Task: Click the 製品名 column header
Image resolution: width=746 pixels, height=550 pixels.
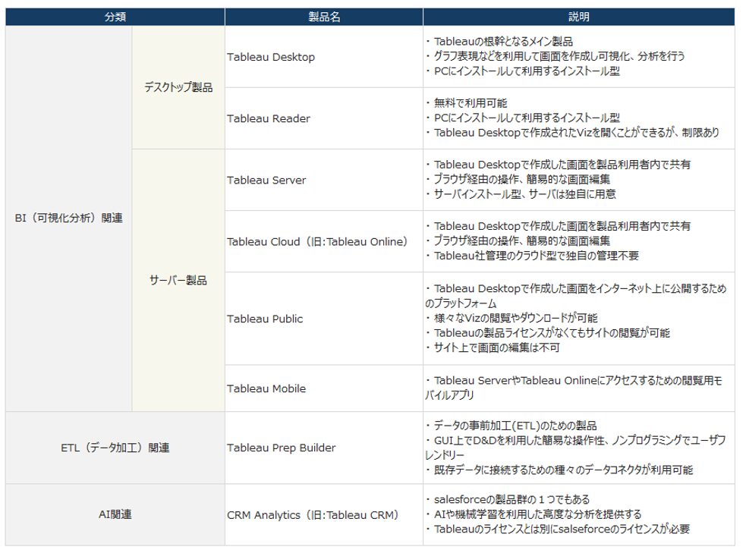Action: [324, 17]
